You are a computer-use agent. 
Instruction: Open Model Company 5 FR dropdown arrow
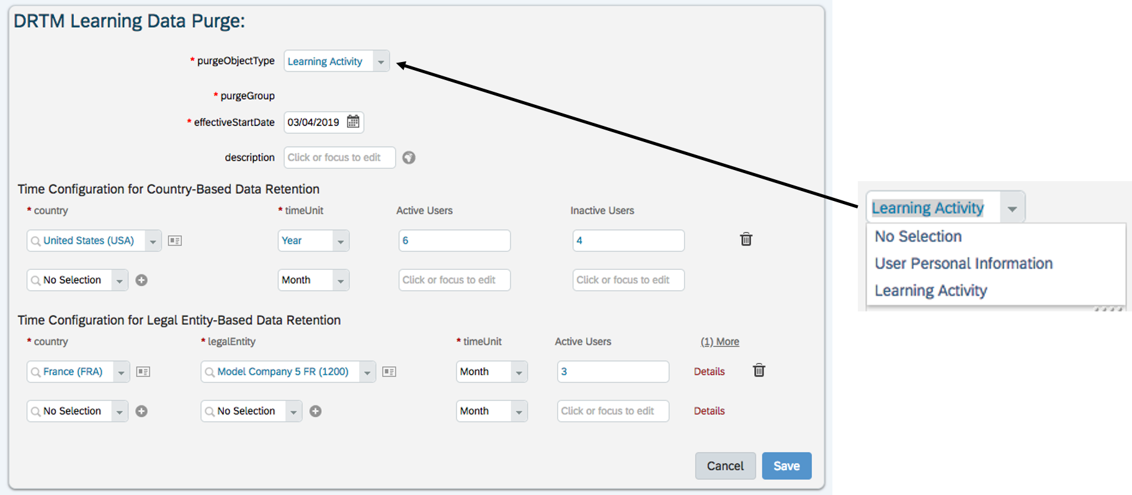pos(367,372)
